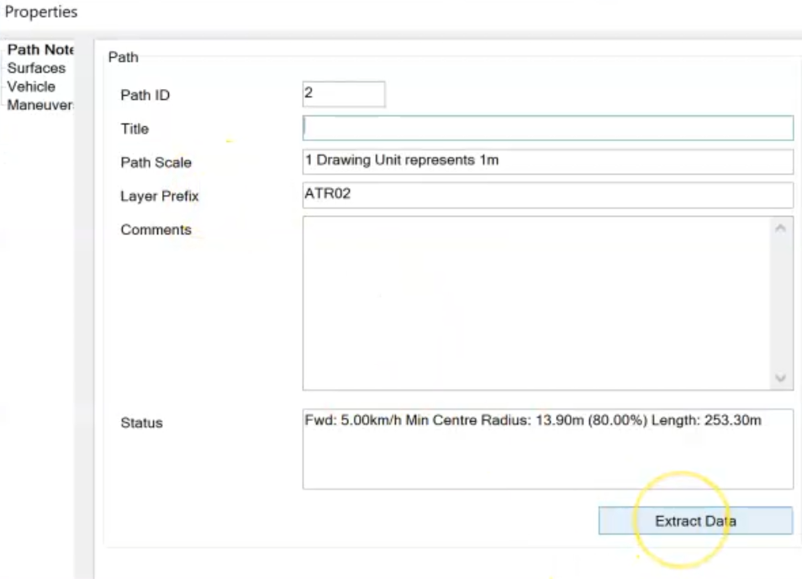Click the Status text box with path details

click(x=547, y=450)
